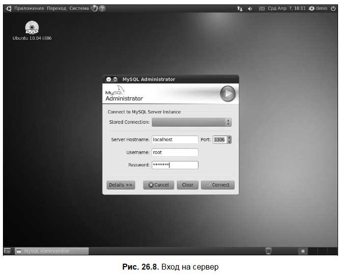Open the trash icon in bottom panel

click(x=268, y=251)
